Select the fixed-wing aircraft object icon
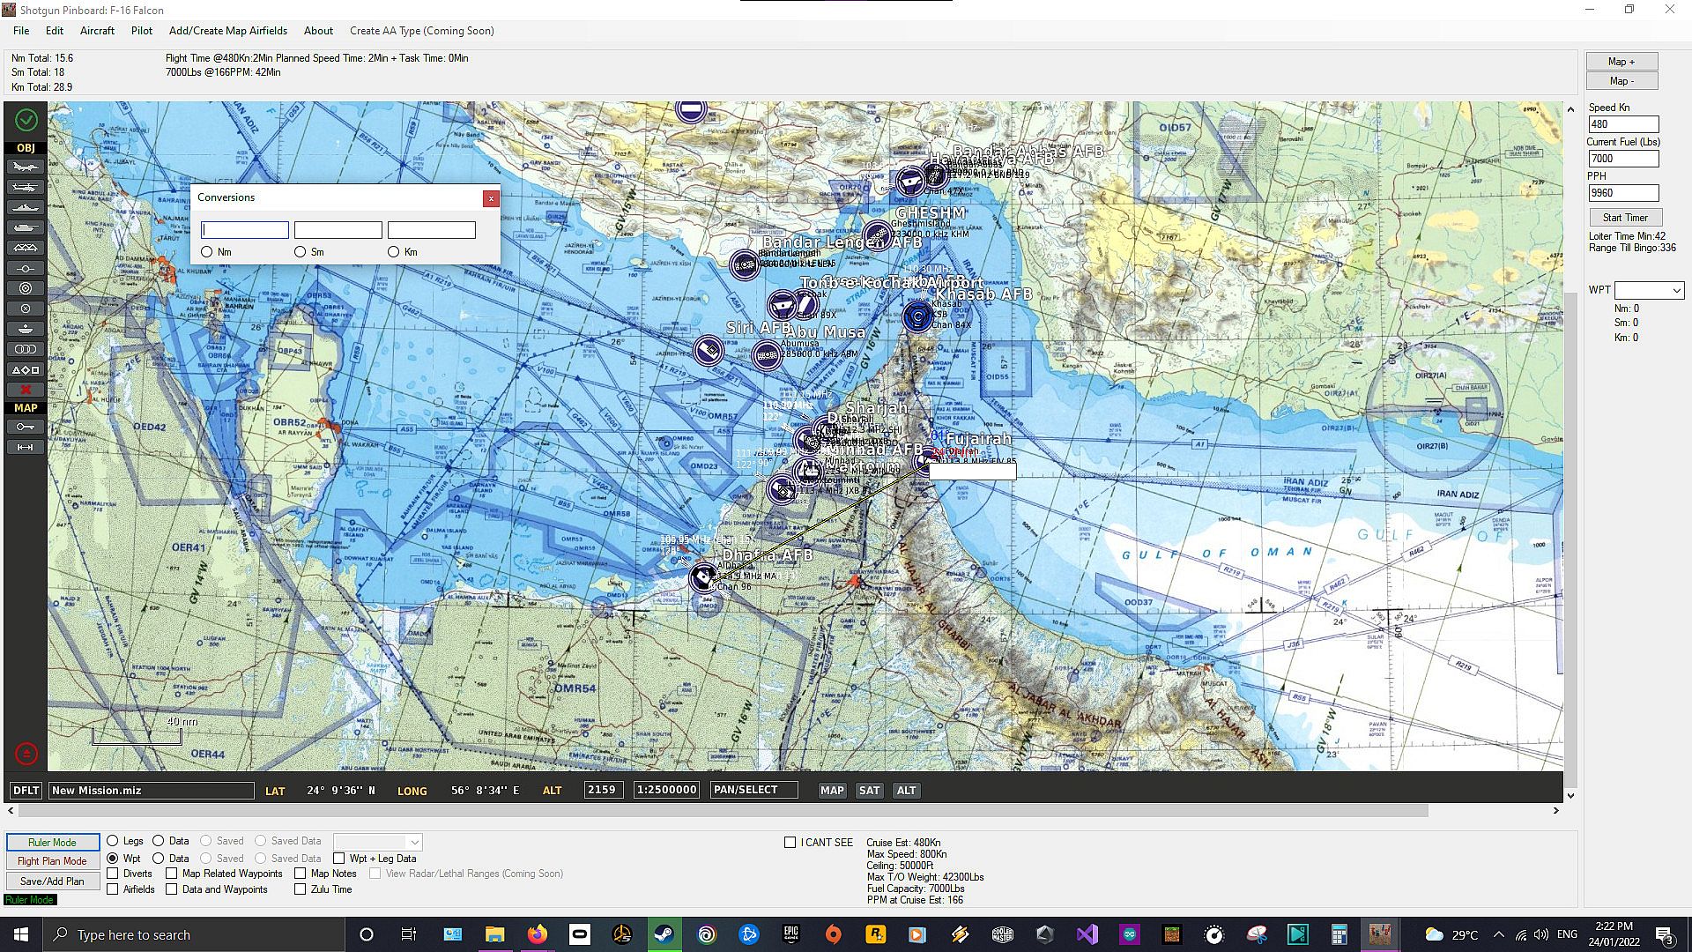This screenshot has width=1692, height=952. [26, 167]
